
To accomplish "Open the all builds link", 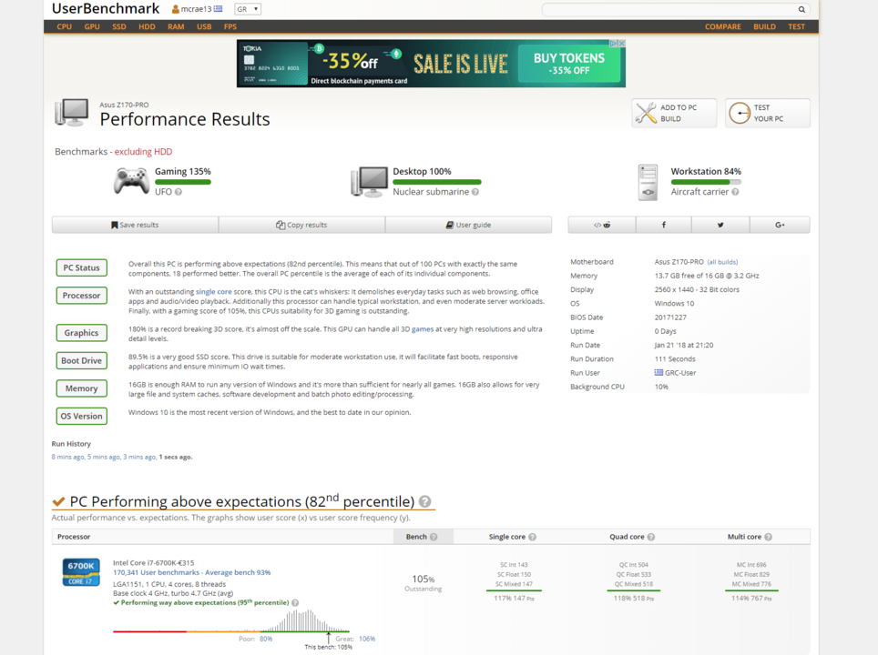I will [722, 262].
